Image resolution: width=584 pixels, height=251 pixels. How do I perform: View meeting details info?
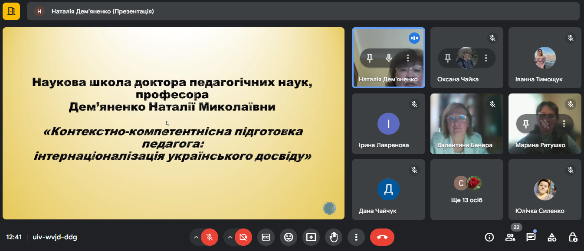(x=489, y=237)
